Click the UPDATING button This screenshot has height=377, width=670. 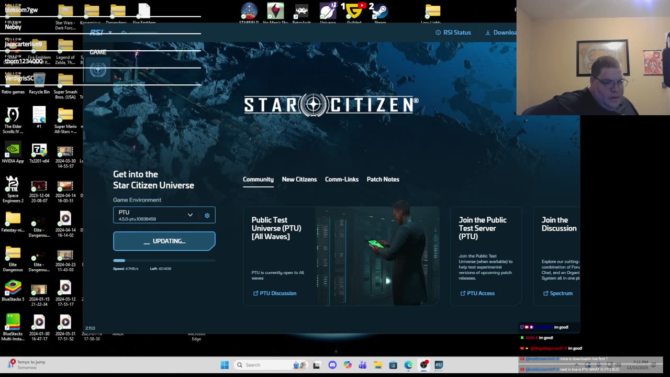[164, 241]
